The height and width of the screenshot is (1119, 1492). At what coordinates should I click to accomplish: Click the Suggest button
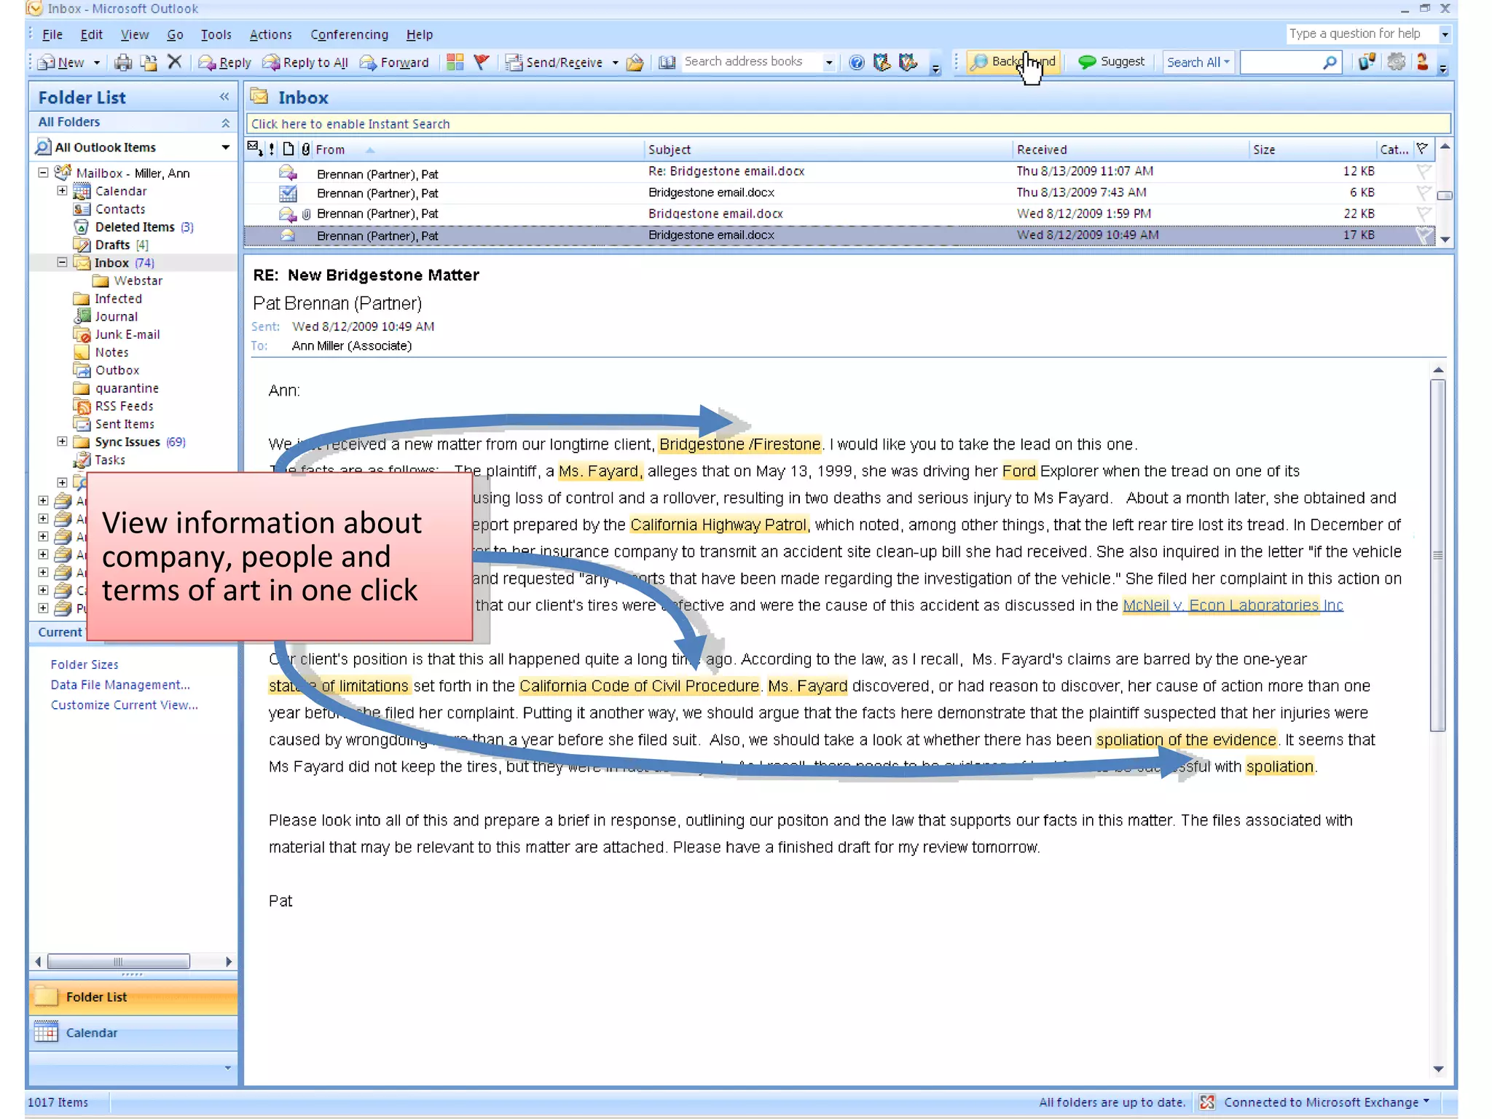point(1112,62)
